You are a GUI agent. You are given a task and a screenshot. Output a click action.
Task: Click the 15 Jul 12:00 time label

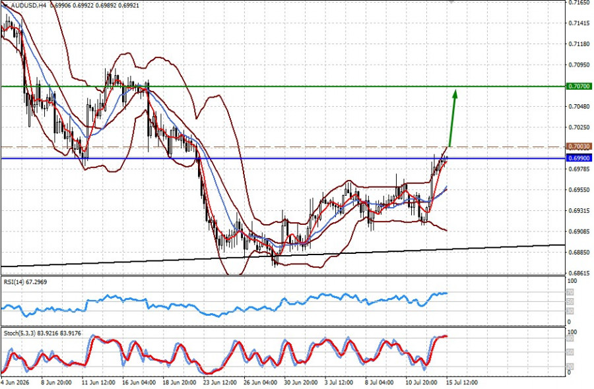coord(461,382)
